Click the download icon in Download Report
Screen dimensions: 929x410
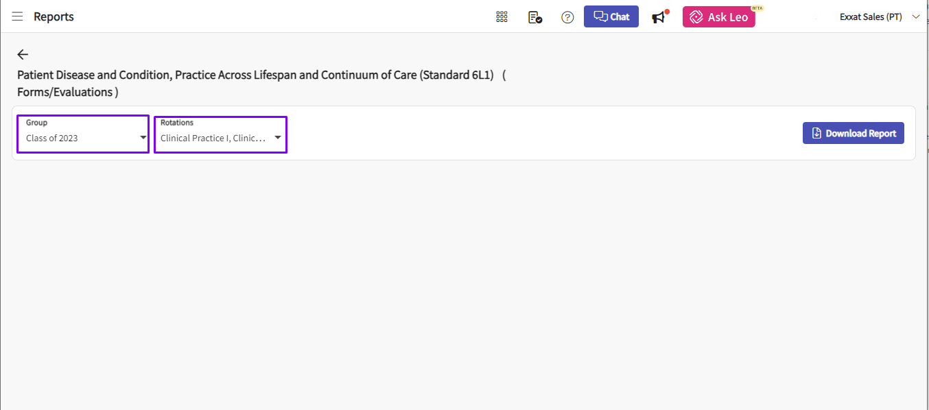pos(816,133)
